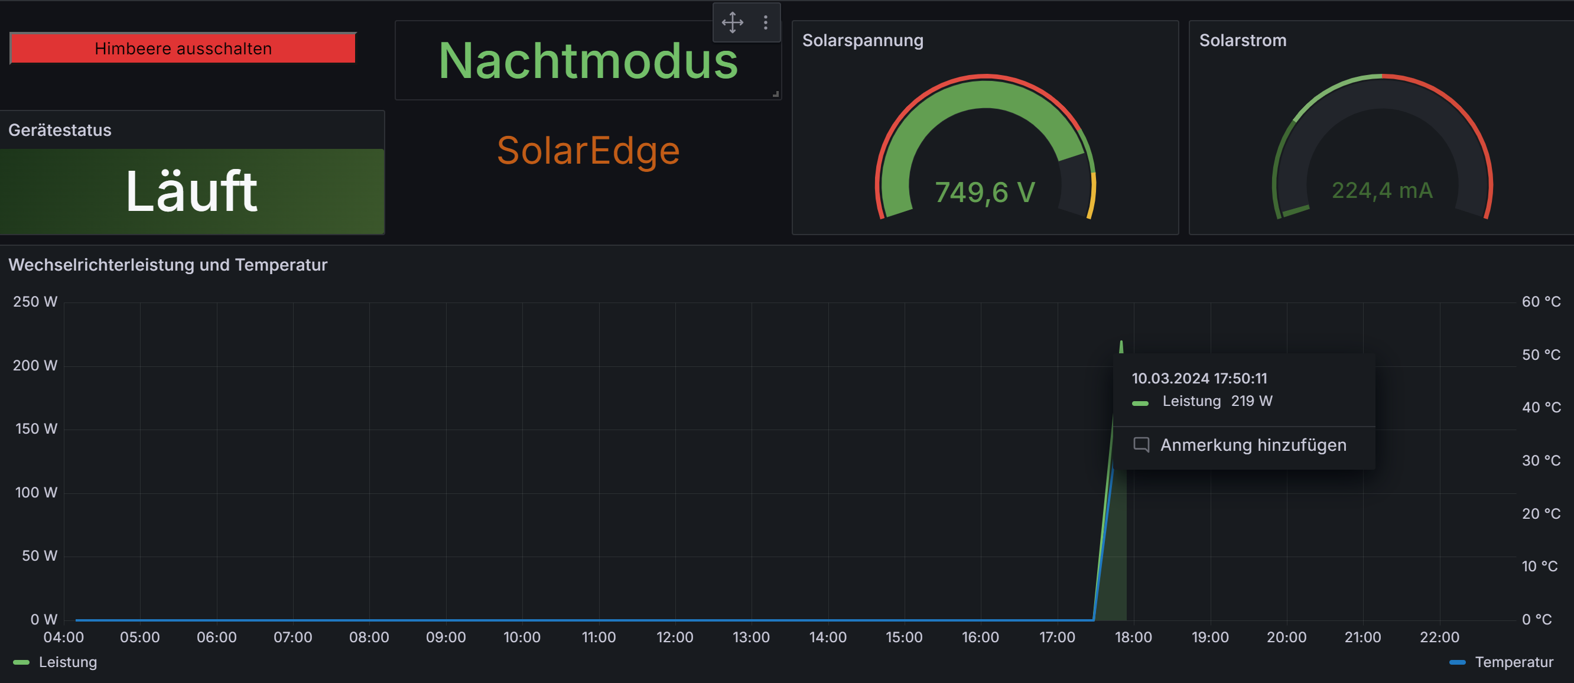Click the 749,6 V gauge value

[x=985, y=193]
